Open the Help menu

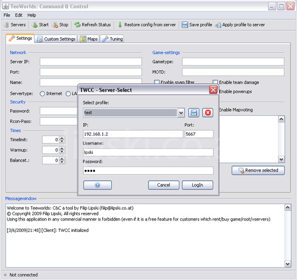tap(31, 15)
